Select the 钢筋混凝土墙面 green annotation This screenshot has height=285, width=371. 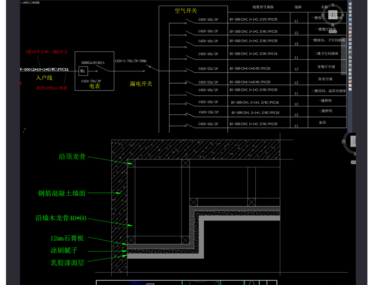[62, 193]
